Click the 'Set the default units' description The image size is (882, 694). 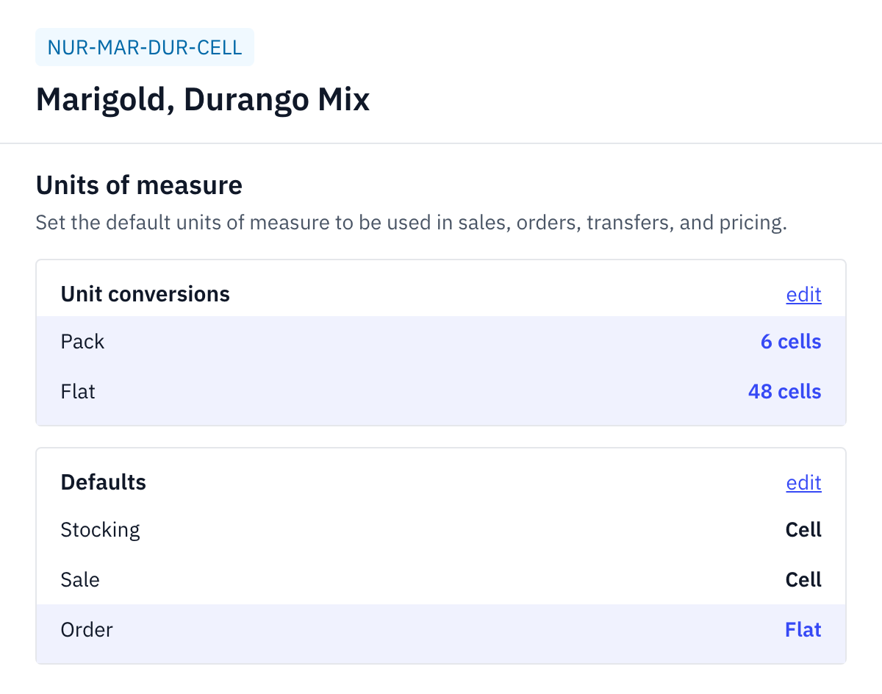(412, 223)
